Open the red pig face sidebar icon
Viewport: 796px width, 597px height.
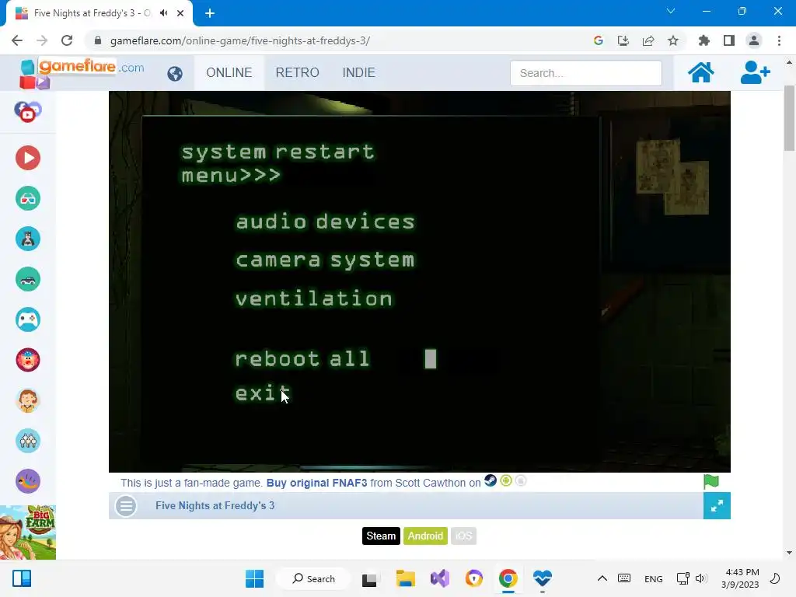(28, 360)
